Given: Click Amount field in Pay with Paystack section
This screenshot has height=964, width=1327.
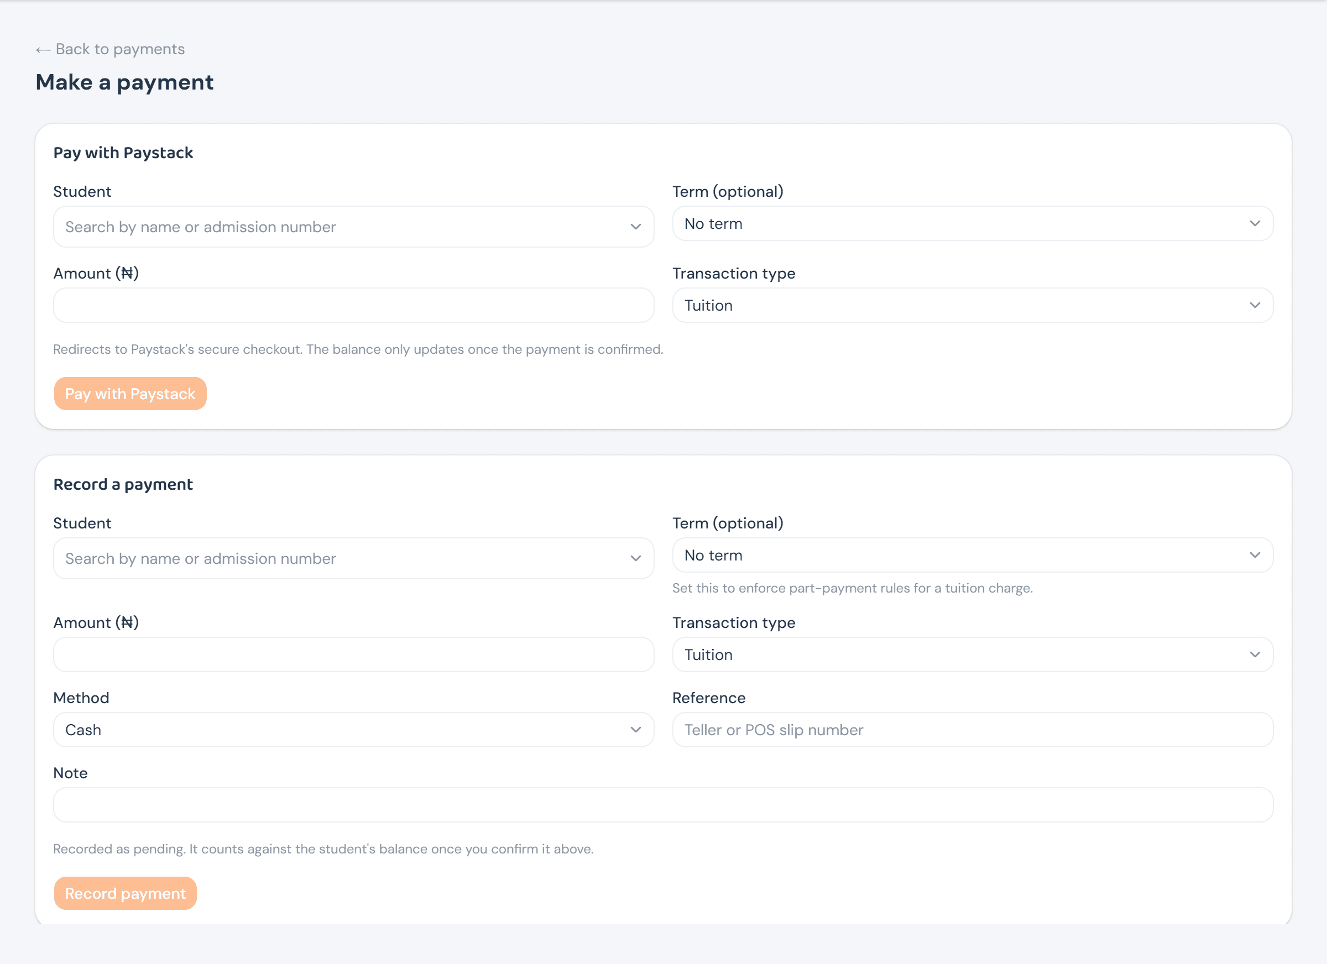Looking at the screenshot, I should pos(353,305).
